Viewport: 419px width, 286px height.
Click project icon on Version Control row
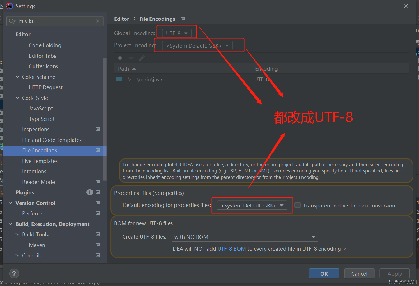click(98, 203)
